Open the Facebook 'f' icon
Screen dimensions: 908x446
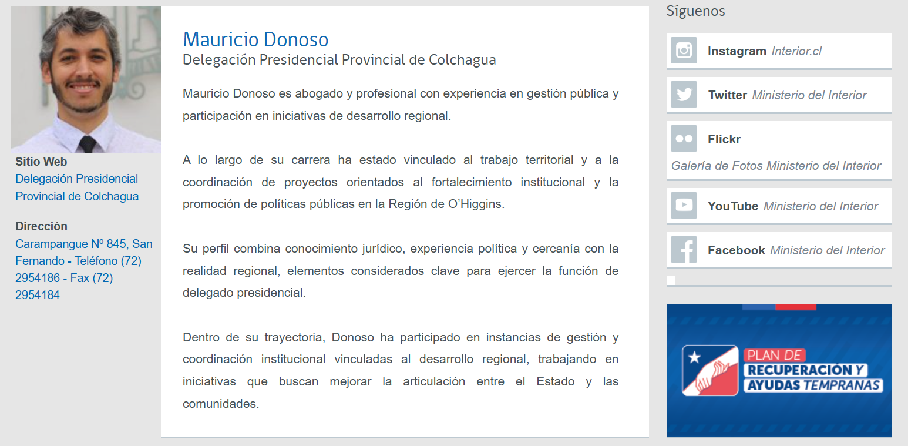[684, 250]
